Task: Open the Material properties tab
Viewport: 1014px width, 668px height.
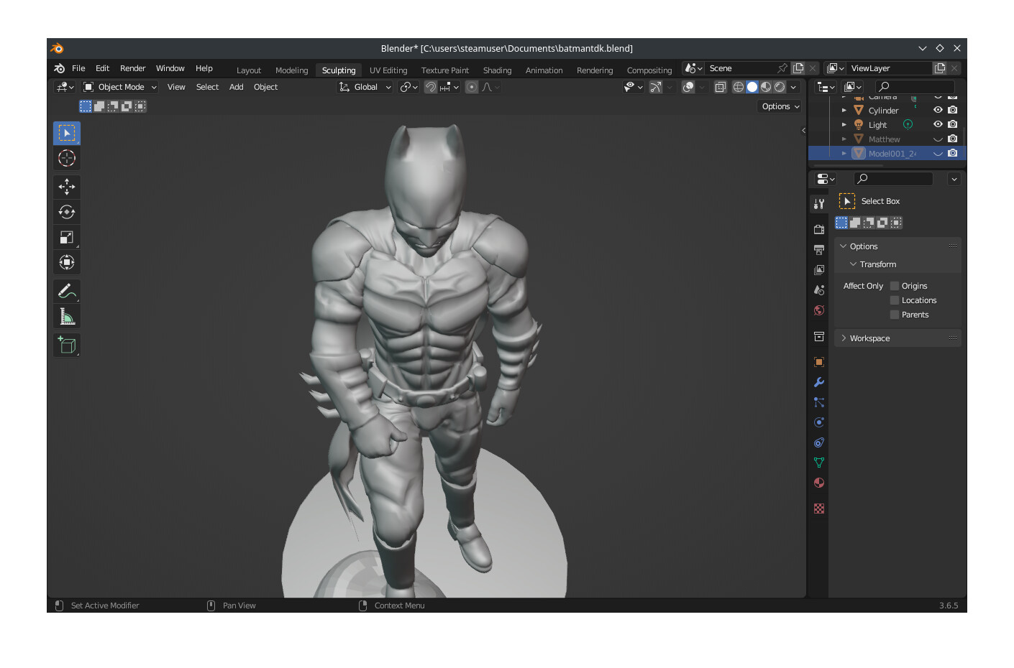Action: (819, 483)
